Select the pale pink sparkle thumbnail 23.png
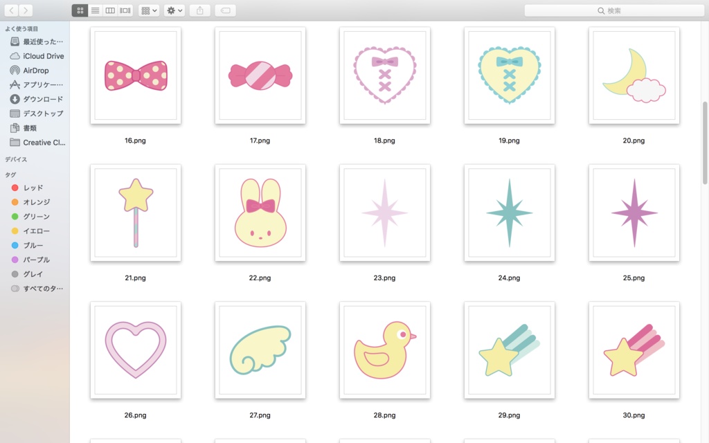The height and width of the screenshot is (443, 709). click(385, 213)
